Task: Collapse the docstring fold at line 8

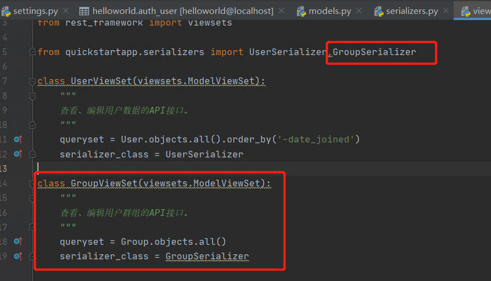Action: pyautogui.click(x=32, y=96)
